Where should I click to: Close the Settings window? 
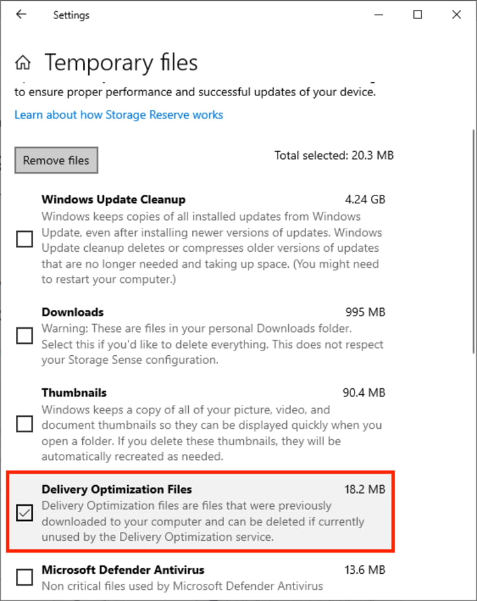pyautogui.click(x=456, y=15)
